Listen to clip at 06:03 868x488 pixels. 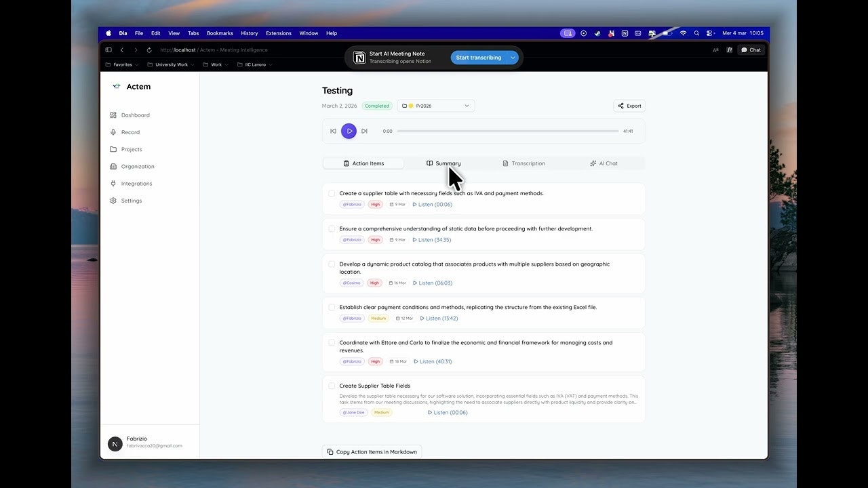pyautogui.click(x=433, y=283)
